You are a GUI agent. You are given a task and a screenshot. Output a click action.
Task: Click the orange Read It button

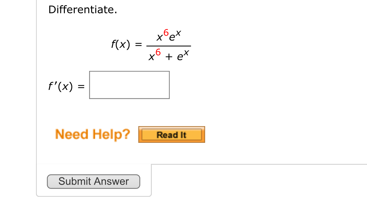[x=171, y=134]
